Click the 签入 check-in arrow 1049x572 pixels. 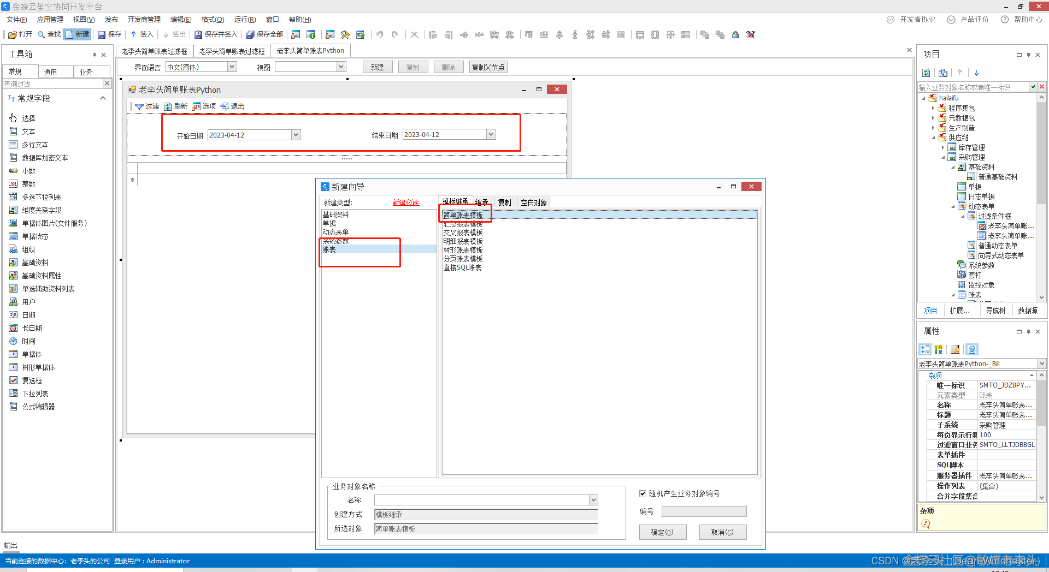pyautogui.click(x=133, y=34)
